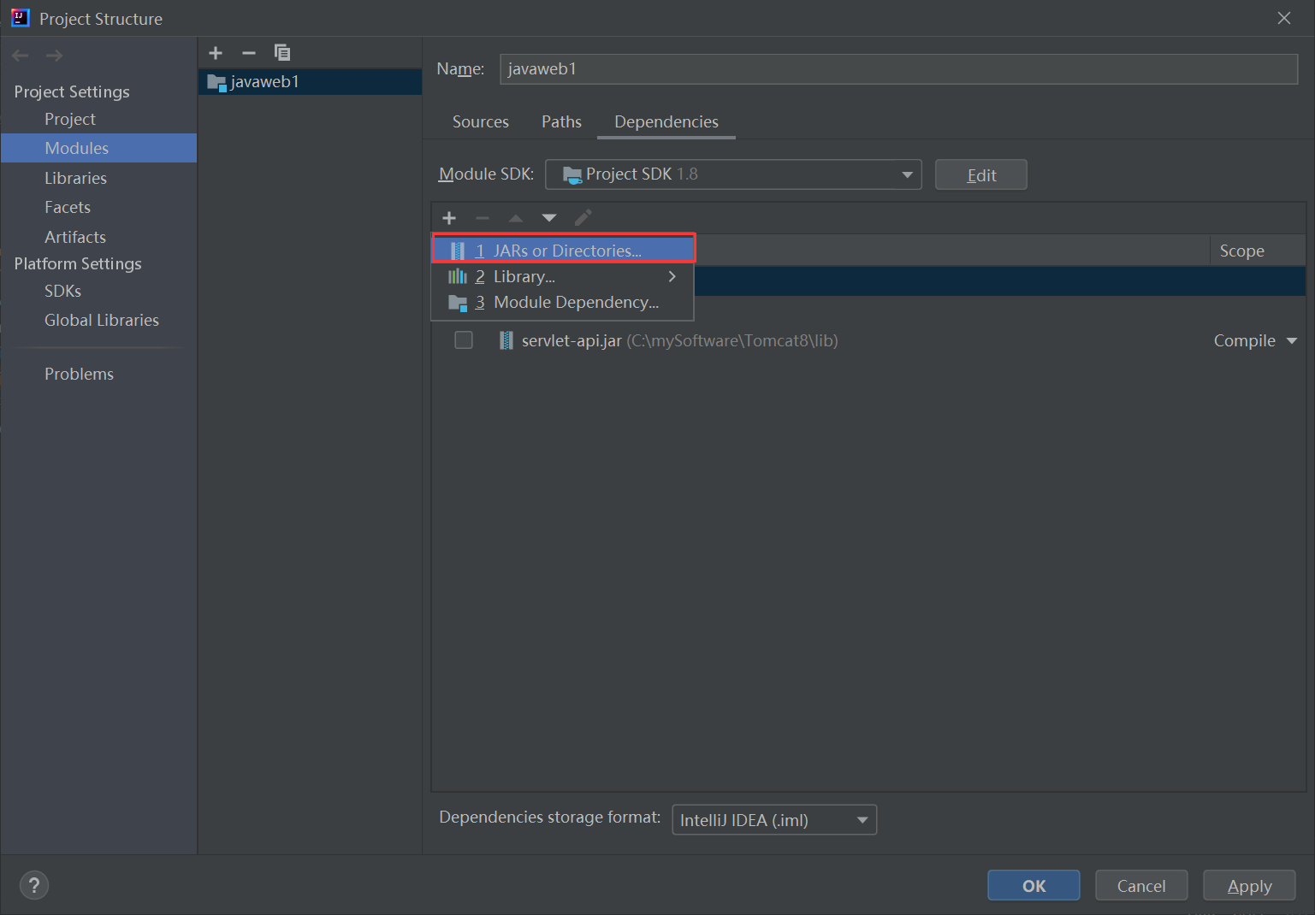Screen dimensions: 1315x915
Task: Open Facets settings section
Action: click(x=98, y=207)
